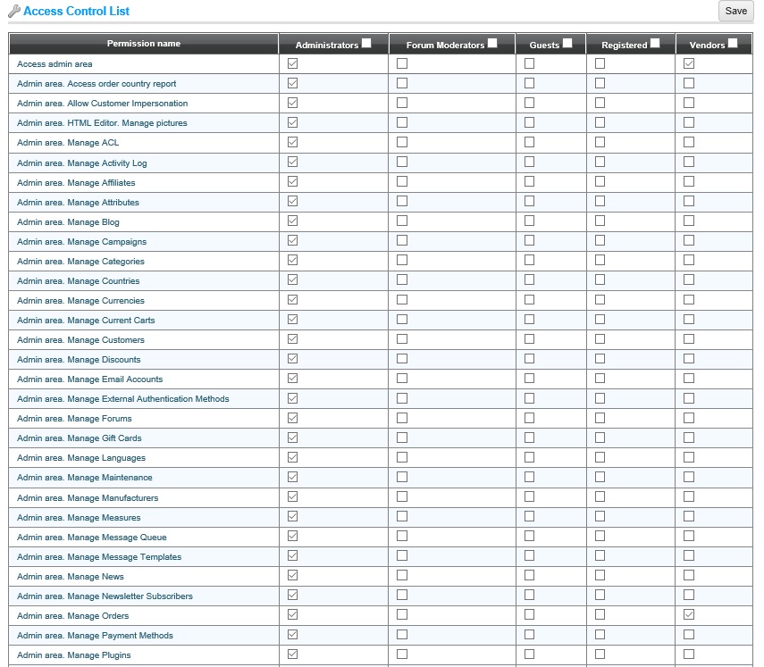Check Vendors for Manage Affiliates
The width and height of the screenshot is (764, 667).
688,181
